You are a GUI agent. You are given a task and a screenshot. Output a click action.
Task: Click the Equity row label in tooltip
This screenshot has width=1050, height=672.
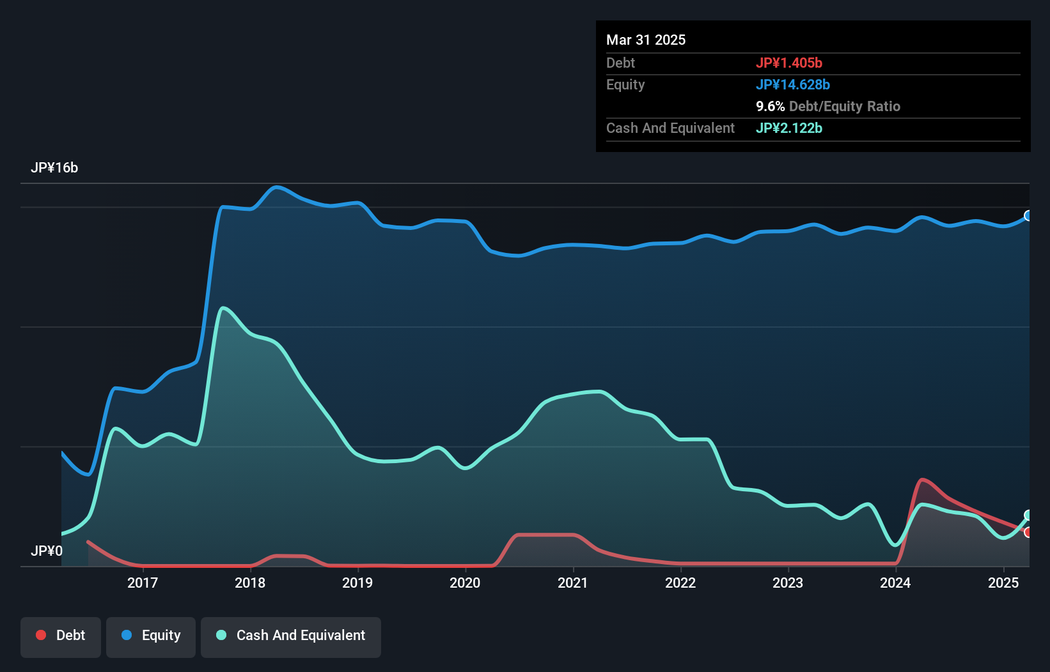(x=625, y=84)
